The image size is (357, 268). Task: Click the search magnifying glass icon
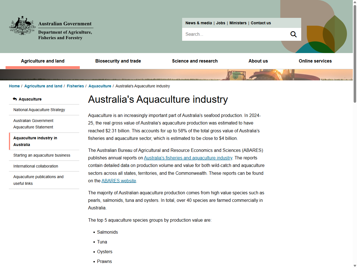click(293, 34)
